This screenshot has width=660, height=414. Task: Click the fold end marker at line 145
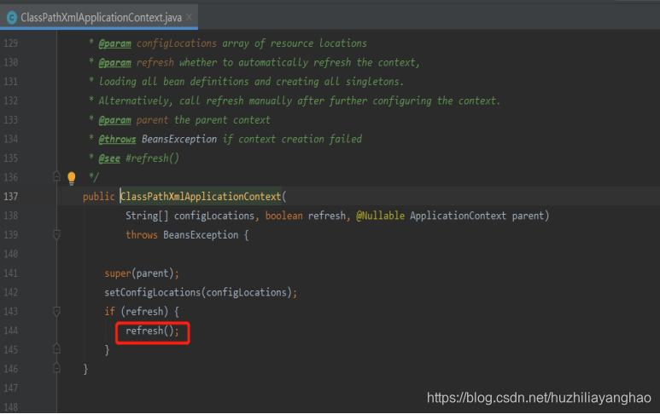point(57,349)
